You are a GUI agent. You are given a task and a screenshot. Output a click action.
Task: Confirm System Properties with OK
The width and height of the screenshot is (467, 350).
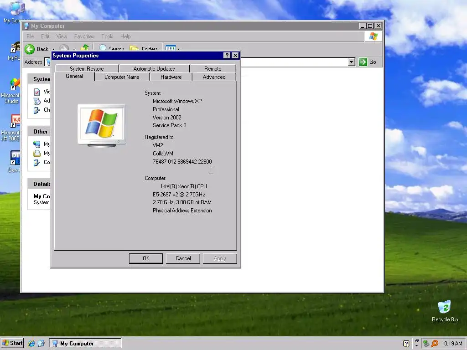pyautogui.click(x=146, y=258)
